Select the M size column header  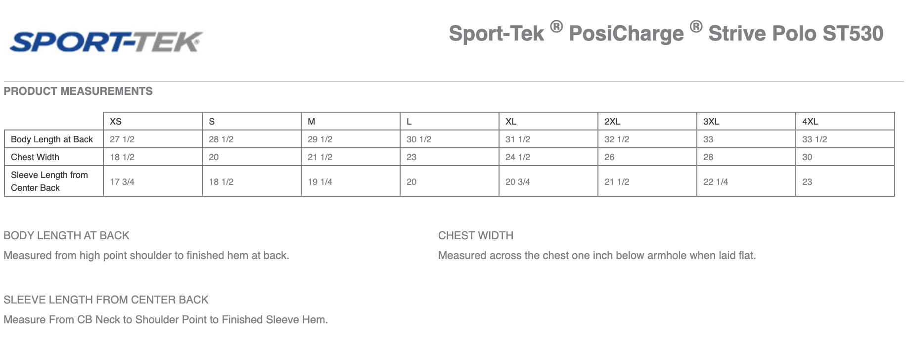[312, 122]
